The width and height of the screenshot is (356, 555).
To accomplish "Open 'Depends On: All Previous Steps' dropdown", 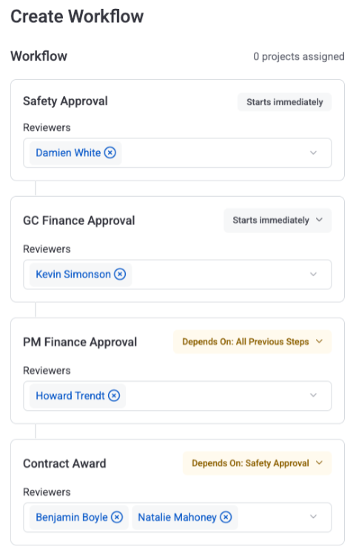I will tap(252, 342).
